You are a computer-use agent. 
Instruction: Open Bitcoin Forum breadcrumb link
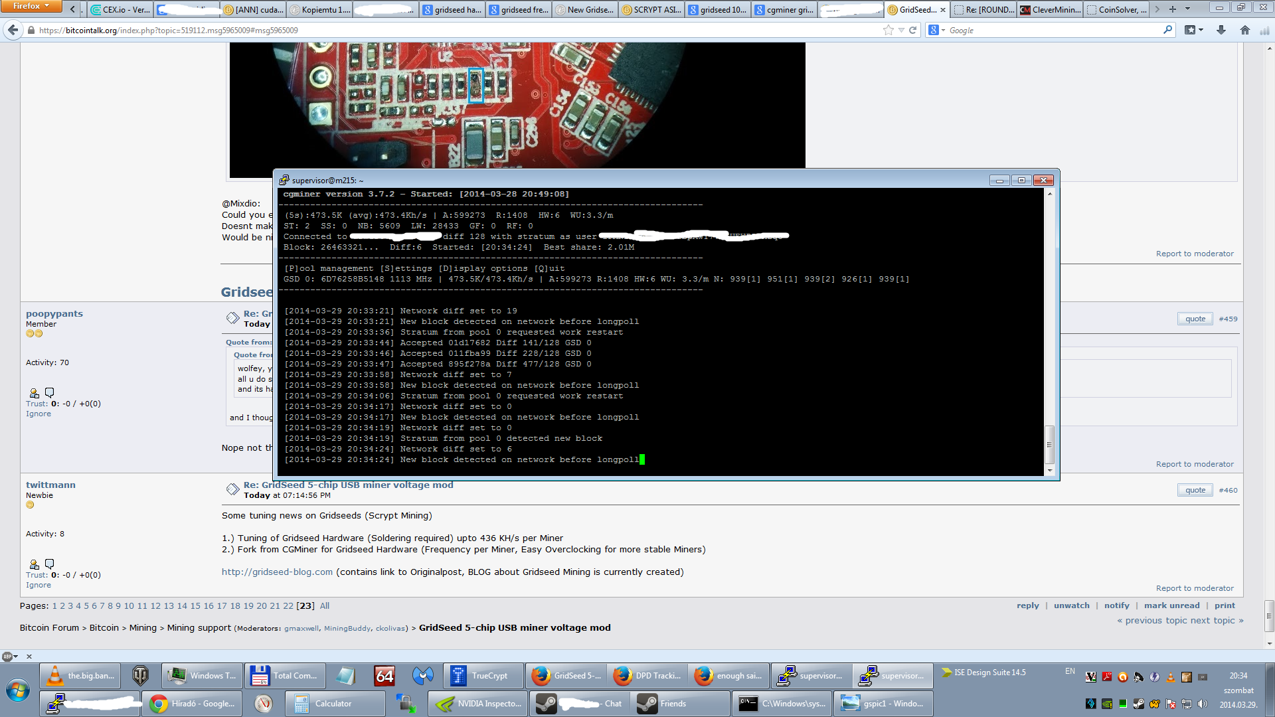[x=49, y=627]
